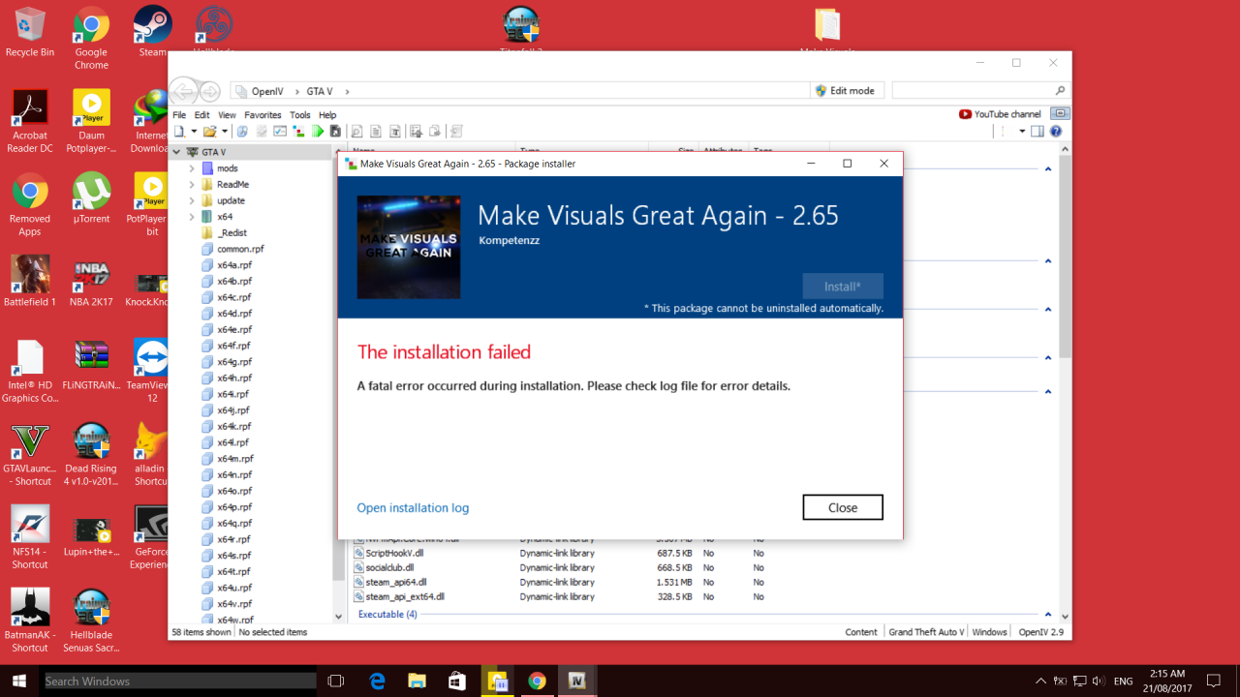The width and height of the screenshot is (1240, 697).
Task: Click the back navigation arrow in OpenIV
Action: [x=183, y=91]
